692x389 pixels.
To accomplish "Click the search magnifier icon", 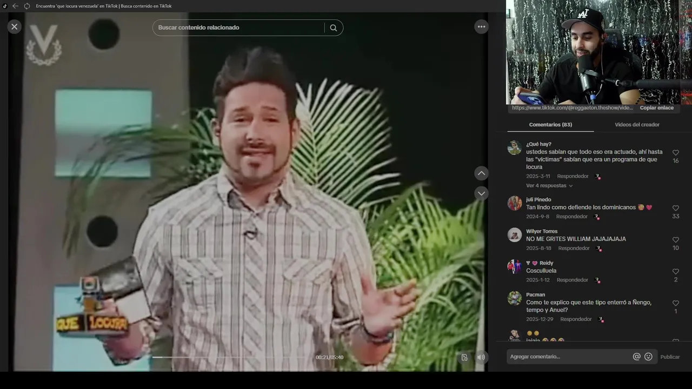I will (x=333, y=28).
